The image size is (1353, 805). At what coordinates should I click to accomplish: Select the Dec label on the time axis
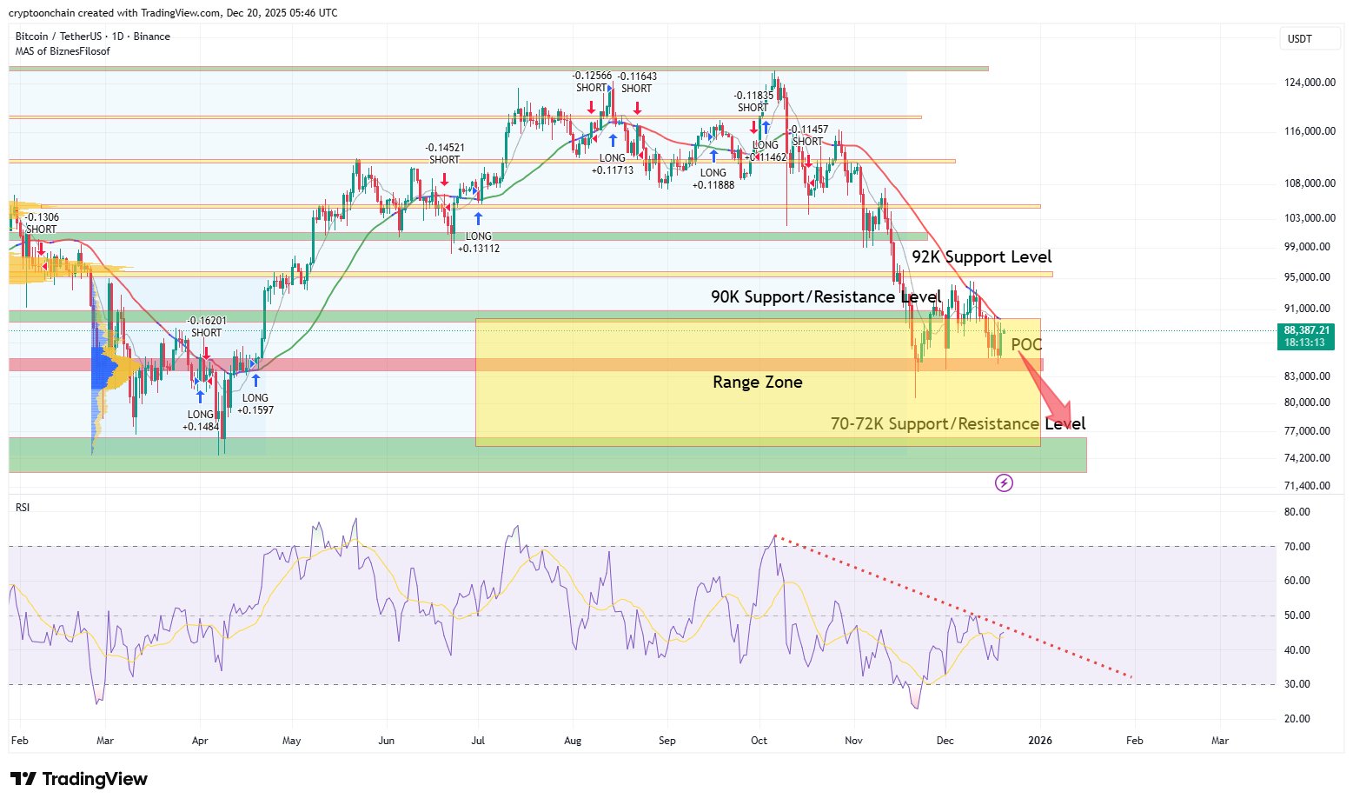[x=945, y=741]
